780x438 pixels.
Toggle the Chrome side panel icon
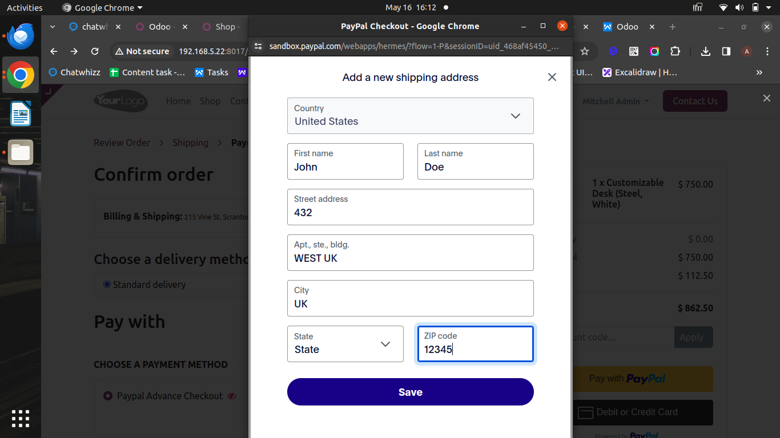[726, 51]
